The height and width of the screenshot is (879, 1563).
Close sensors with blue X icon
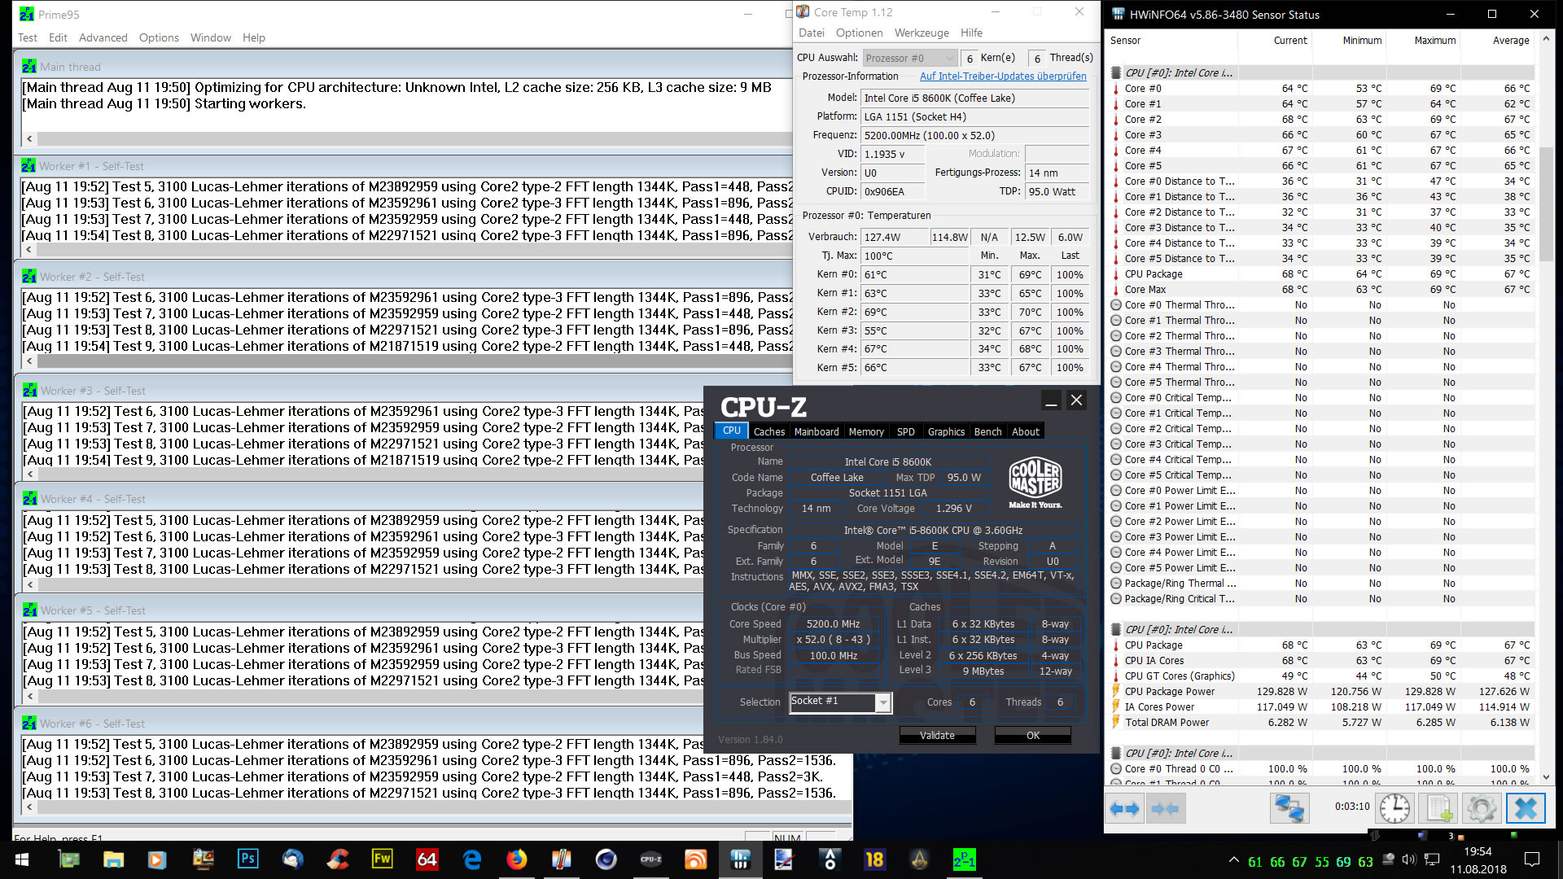[x=1525, y=809]
